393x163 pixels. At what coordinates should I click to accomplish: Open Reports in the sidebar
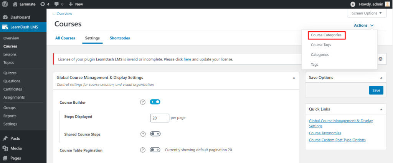(x=10, y=116)
